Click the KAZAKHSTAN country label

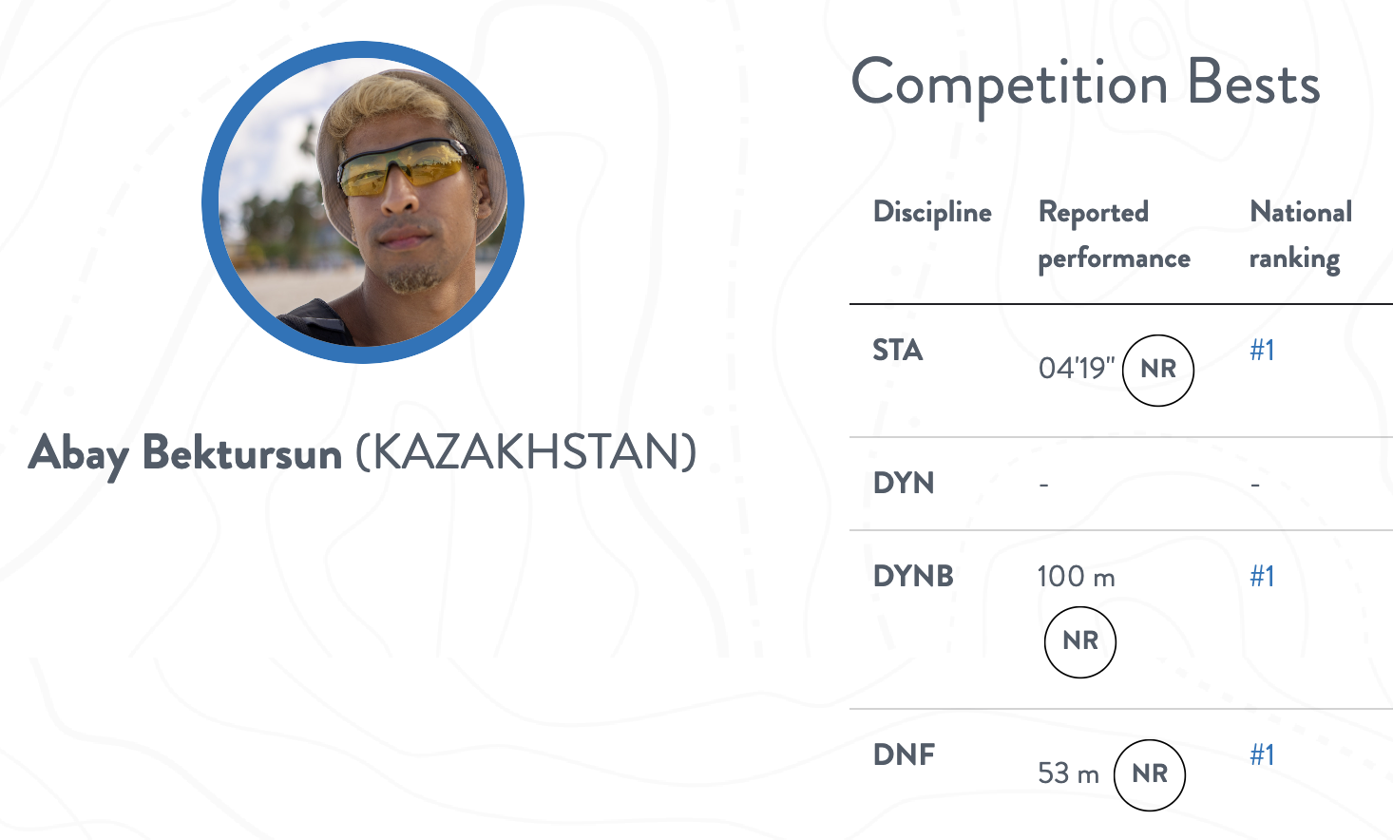[525, 452]
